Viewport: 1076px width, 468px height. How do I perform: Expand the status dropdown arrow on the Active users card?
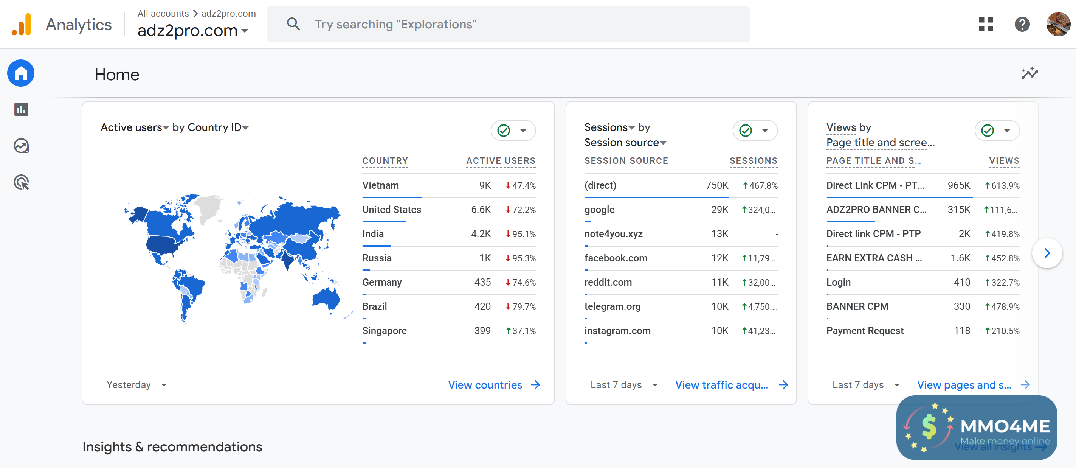click(523, 131)
